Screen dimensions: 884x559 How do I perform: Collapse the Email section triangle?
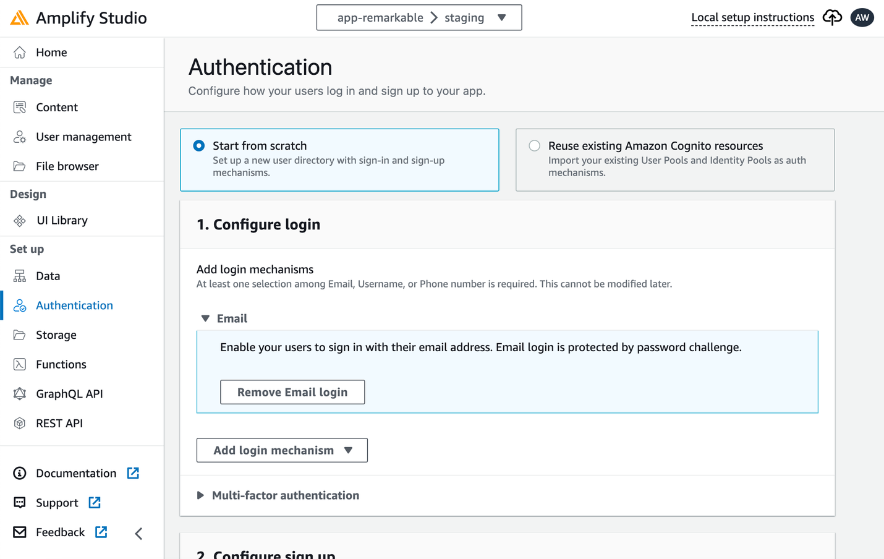coord(205,318)
